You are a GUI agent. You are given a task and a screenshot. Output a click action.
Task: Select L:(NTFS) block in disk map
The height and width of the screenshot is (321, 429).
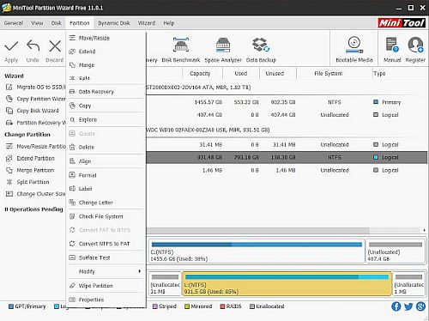coord(287,283)
